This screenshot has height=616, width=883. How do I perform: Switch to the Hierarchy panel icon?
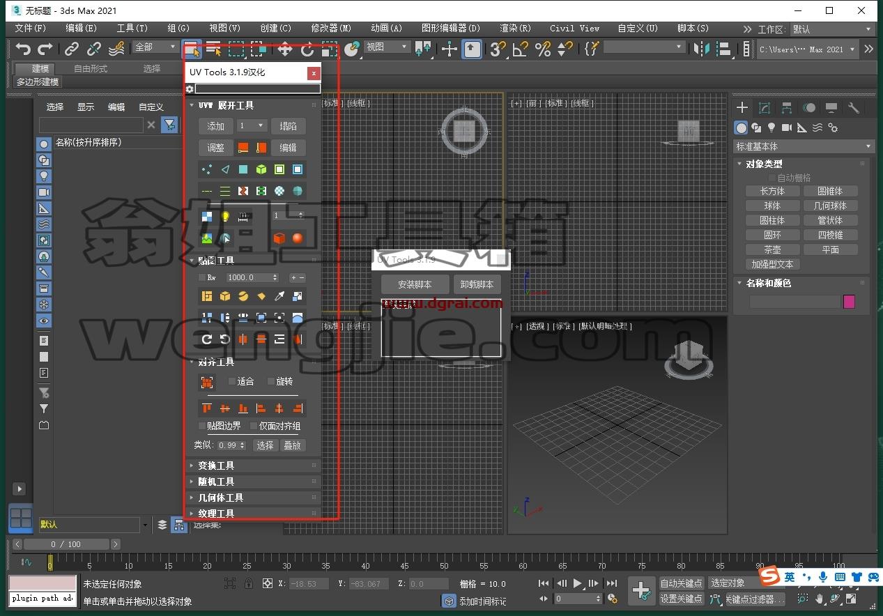787,107
